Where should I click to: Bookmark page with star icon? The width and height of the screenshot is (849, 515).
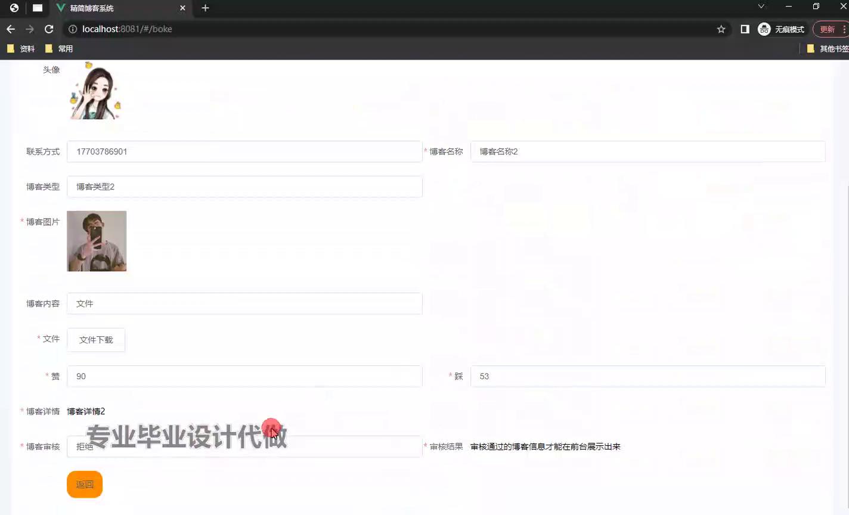[721, 29]
